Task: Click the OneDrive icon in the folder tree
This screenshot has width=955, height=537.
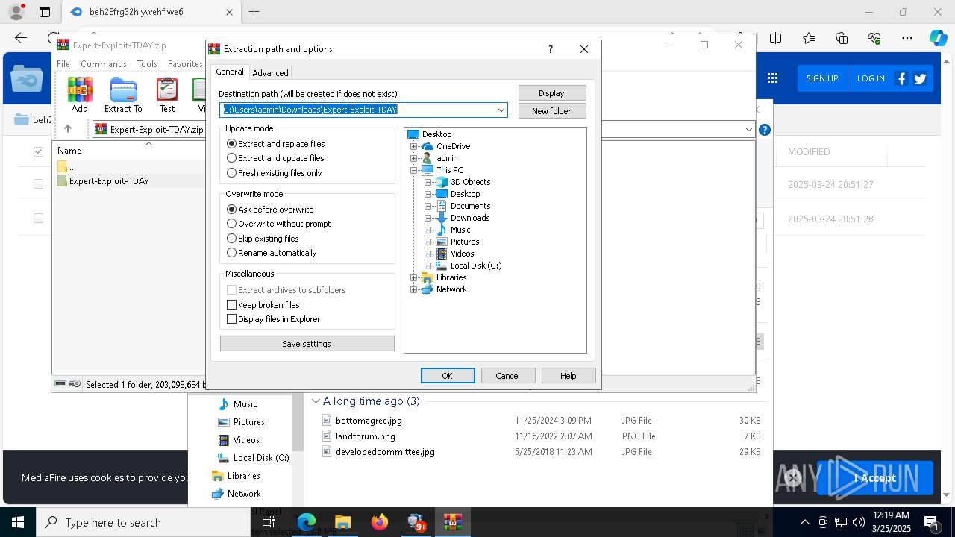Action: pos(428,146)
